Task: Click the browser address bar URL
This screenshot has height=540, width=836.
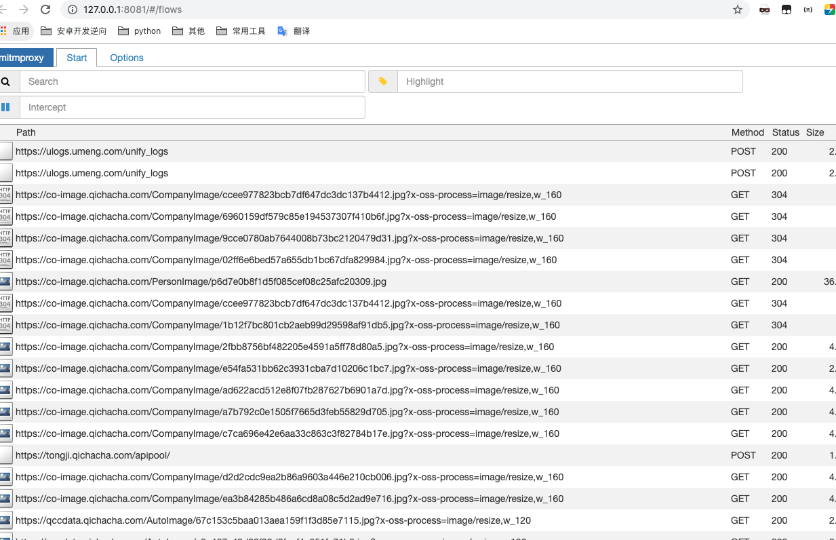Action: (132, 9)
